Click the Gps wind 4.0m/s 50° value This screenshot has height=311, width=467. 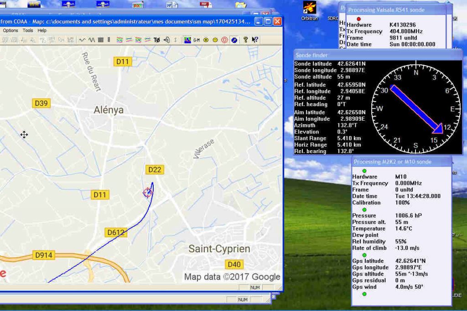(x=409, y=287)
